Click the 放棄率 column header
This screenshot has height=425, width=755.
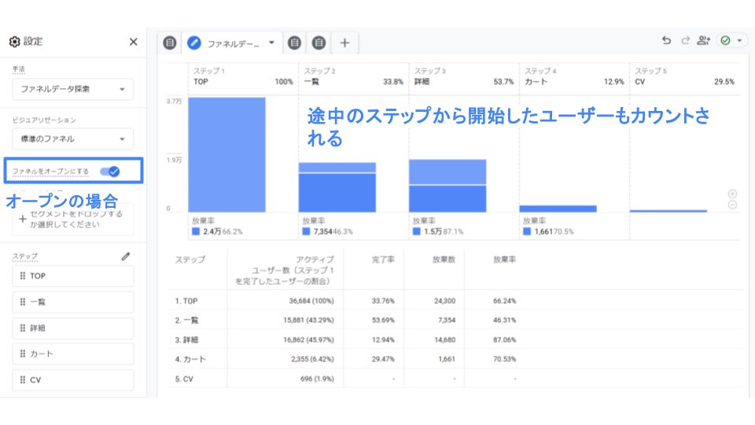(x=504, y=260)
